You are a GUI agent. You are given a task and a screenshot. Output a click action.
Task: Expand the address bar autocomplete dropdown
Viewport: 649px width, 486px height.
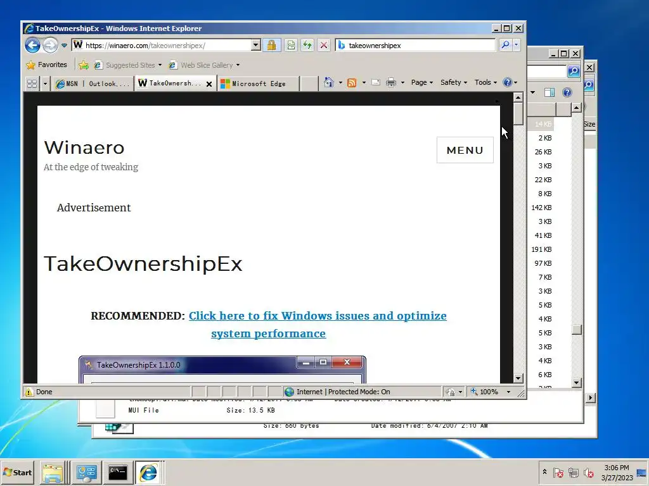click(x=256, y=45)
